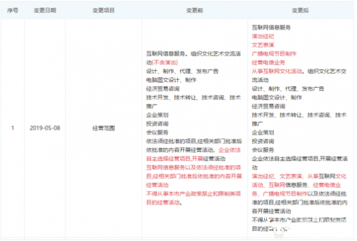
Task: Click red text 文艺表演 in 变更后
Action: (263, 45)
